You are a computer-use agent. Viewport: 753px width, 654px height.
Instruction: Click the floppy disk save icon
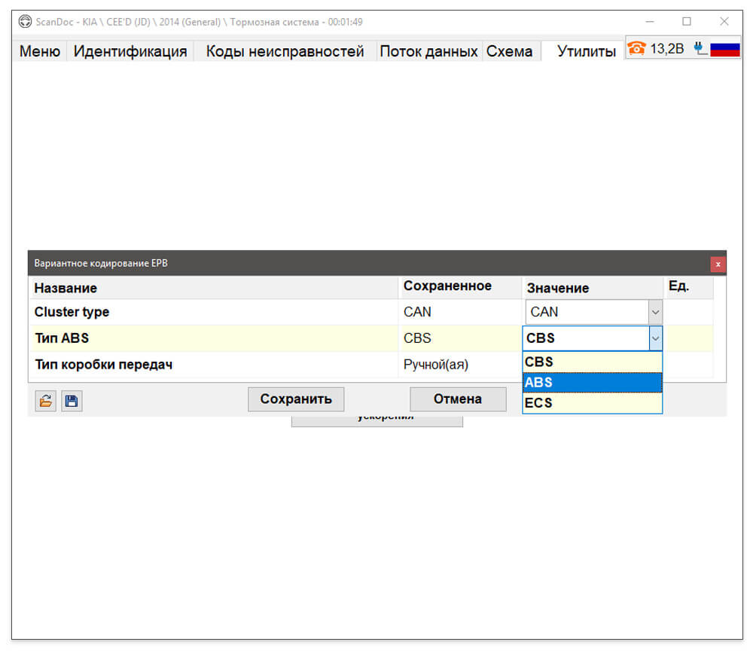[x=72, y=401]
